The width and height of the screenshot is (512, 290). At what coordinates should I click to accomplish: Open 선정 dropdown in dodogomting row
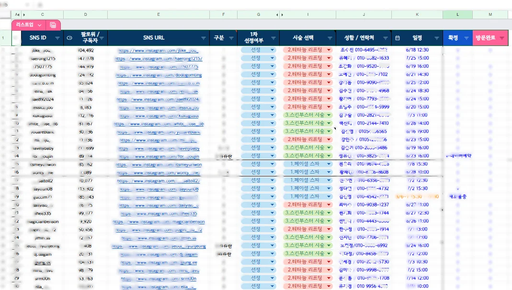pyautogui.click(x=272, y=75)
